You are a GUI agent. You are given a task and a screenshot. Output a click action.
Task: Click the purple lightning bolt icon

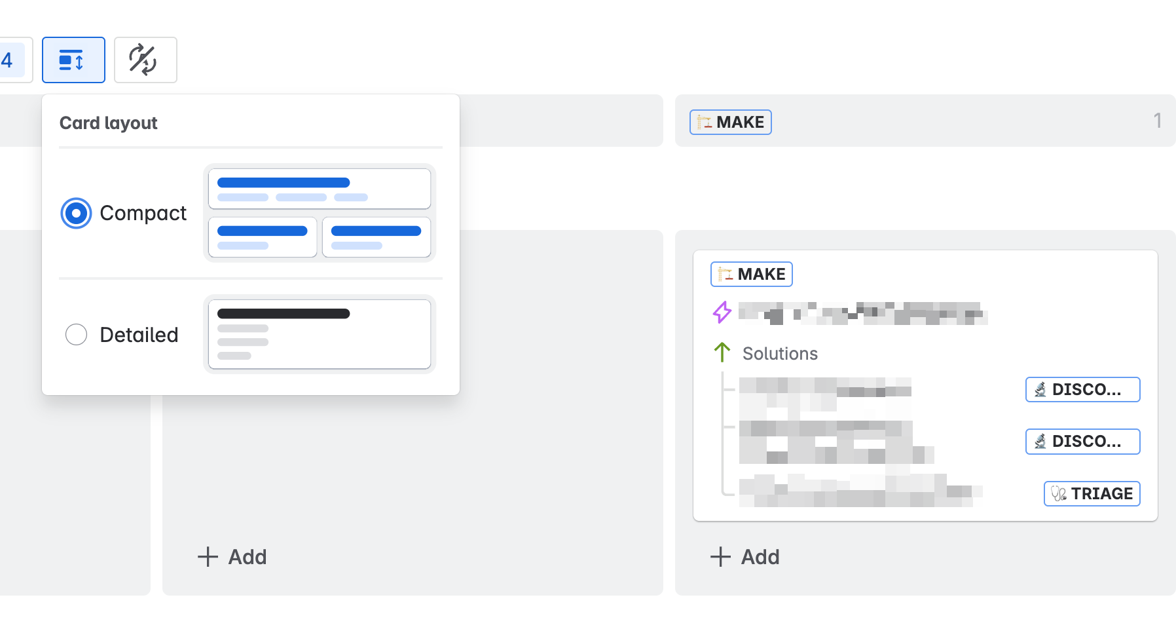pyautogui.click(x=722, y=313)
